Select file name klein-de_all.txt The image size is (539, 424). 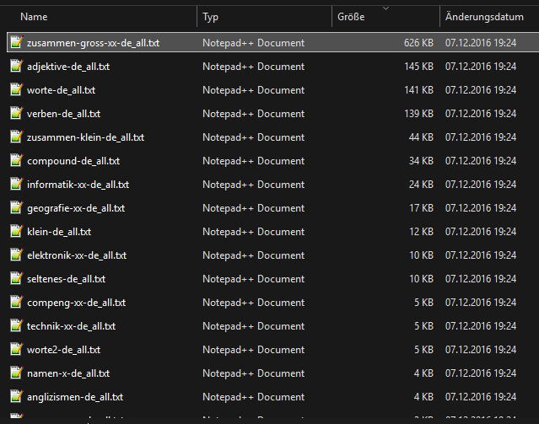click(59, 232)
